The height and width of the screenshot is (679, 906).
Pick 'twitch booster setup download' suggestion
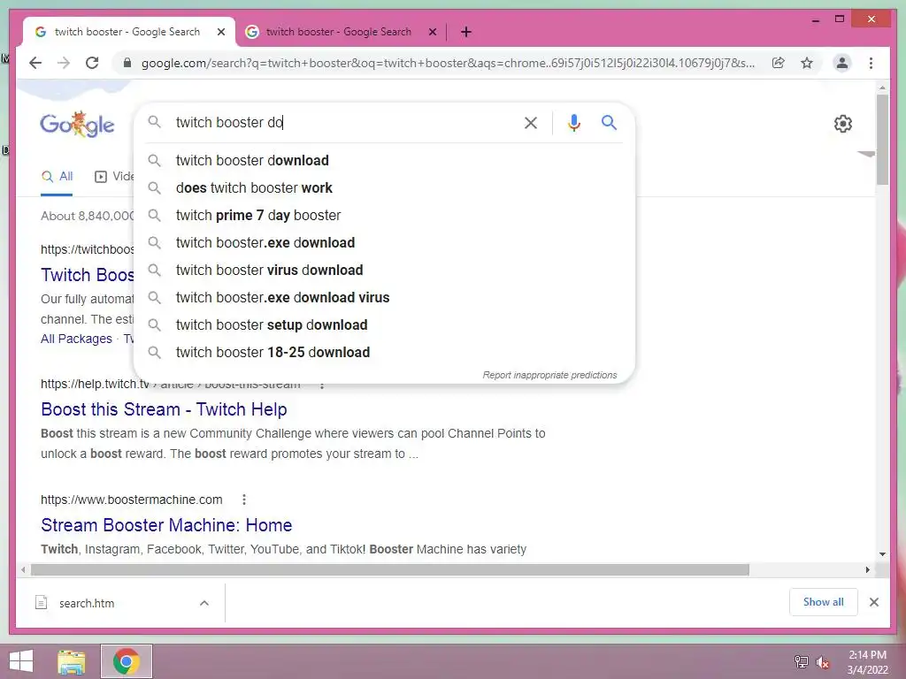point(384,325)
